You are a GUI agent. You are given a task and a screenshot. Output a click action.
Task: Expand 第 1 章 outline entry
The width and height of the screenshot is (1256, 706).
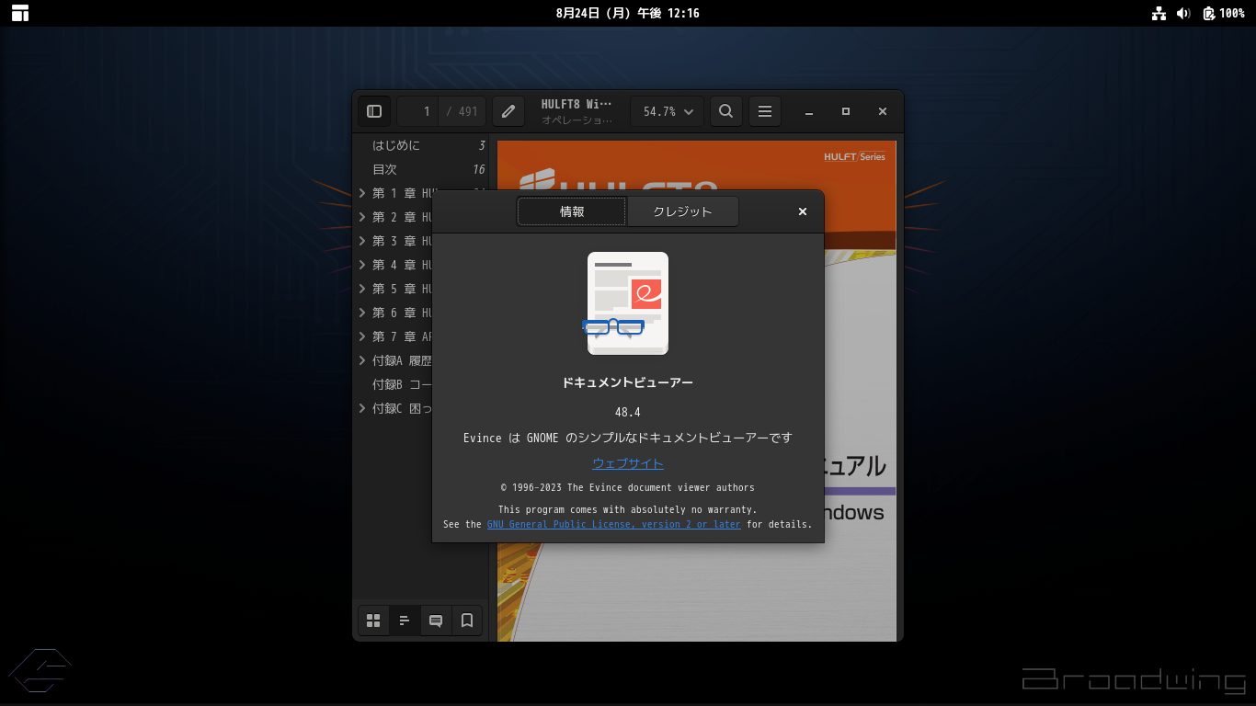tap(362, 193)
